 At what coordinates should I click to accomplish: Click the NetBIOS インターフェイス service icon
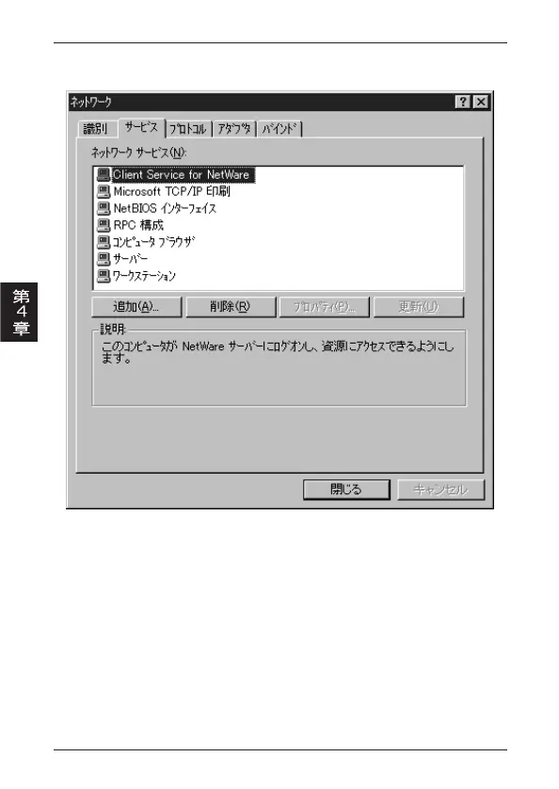coord(104,208)
